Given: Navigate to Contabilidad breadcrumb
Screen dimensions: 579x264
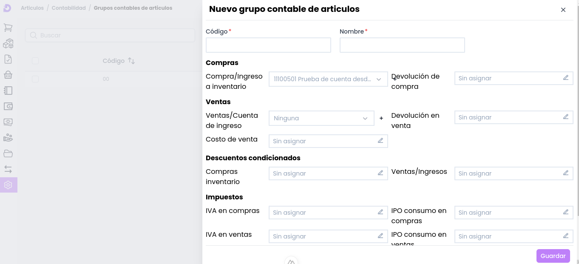Looking at the screenshot, I should (x=68, y=8).
